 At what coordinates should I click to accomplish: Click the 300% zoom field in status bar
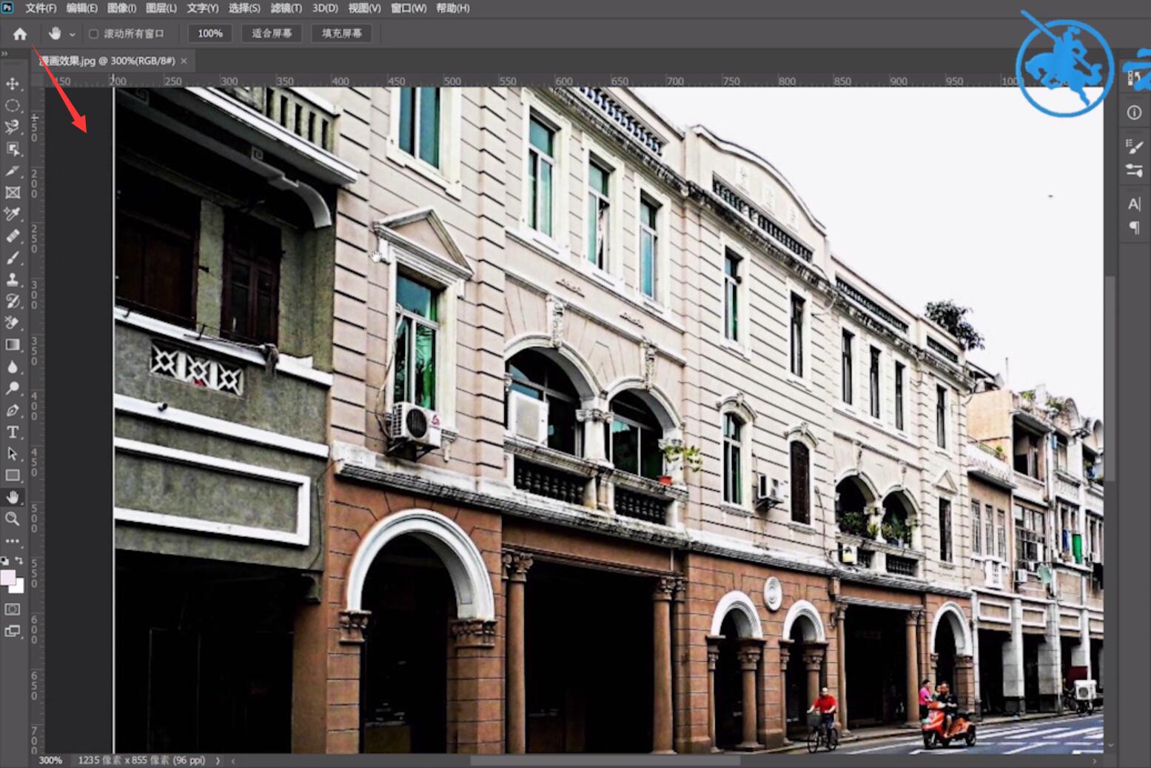50,760
